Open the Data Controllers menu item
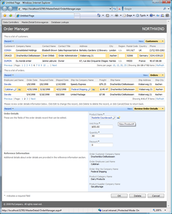 point(11,22)
